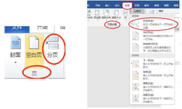Choose 奇数页(D) odd page break
This screenshot has width=182, height=109.
click(x=152, y=98)
